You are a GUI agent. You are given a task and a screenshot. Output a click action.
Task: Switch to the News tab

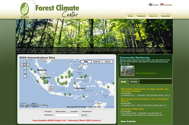[x=124, y=82]
